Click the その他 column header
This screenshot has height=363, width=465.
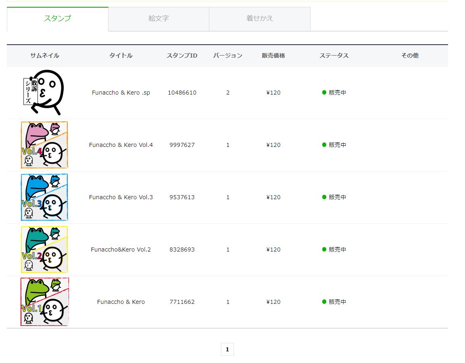tap(410, 56)
